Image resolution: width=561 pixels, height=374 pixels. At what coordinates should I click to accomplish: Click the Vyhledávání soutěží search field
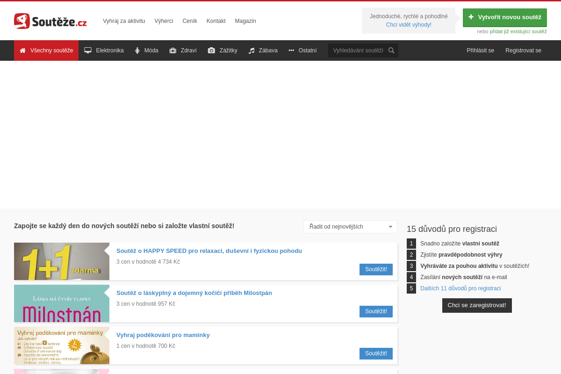point(358,50)
